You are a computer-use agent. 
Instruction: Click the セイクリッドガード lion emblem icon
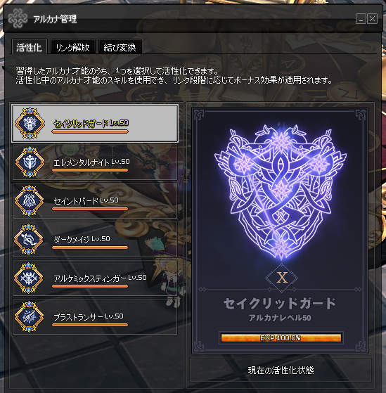pos(30,123)
